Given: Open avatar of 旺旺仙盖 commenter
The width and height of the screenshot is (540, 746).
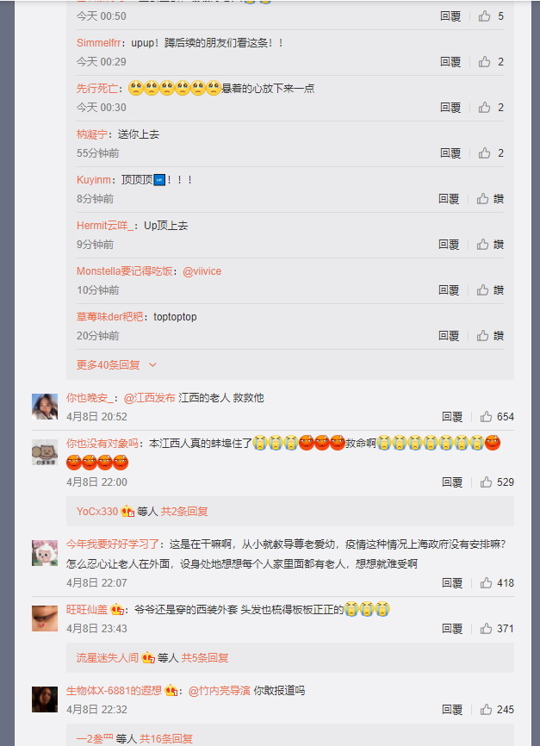Looking at the screenshot, I should coord(45,618).
